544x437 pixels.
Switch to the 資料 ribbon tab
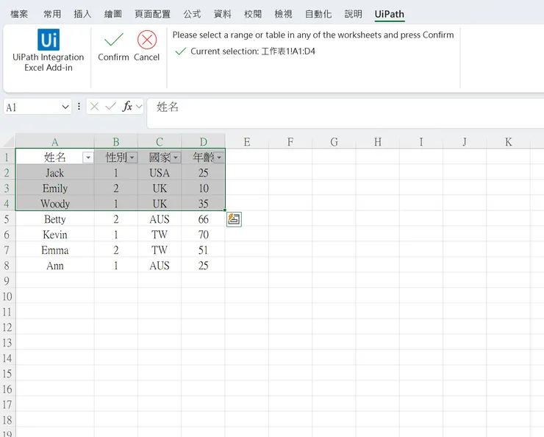(223, 14)
